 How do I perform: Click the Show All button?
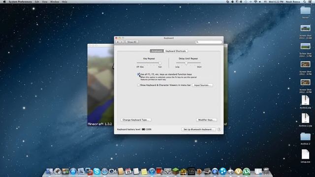click(132, 42)
